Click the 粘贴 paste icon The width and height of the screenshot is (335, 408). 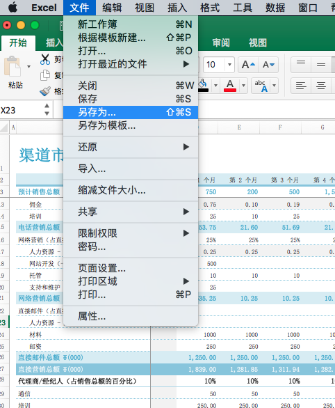click(x=13, y=66)
